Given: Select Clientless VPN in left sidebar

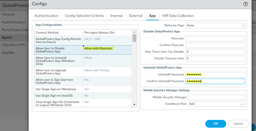Looking at the screenshot, I should click(14, 45).
